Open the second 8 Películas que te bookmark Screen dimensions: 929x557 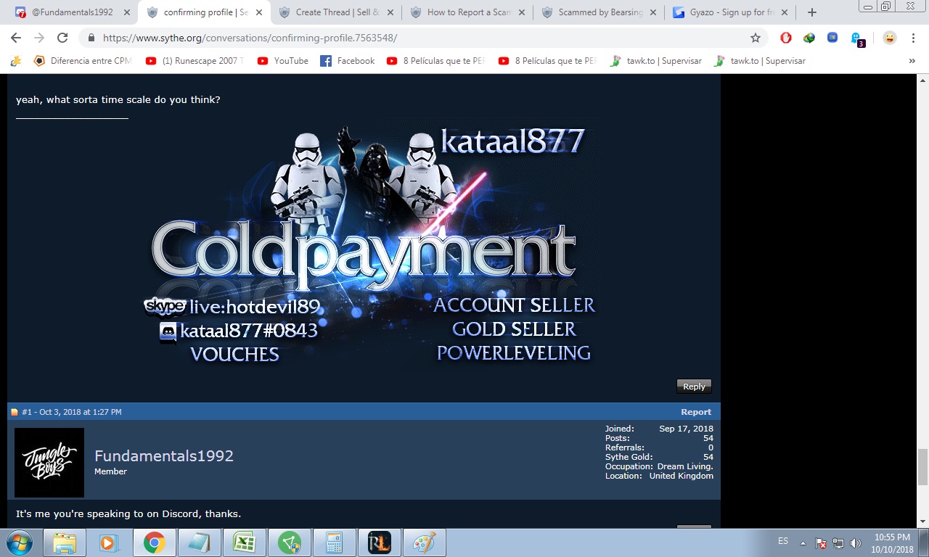(547, 61)
